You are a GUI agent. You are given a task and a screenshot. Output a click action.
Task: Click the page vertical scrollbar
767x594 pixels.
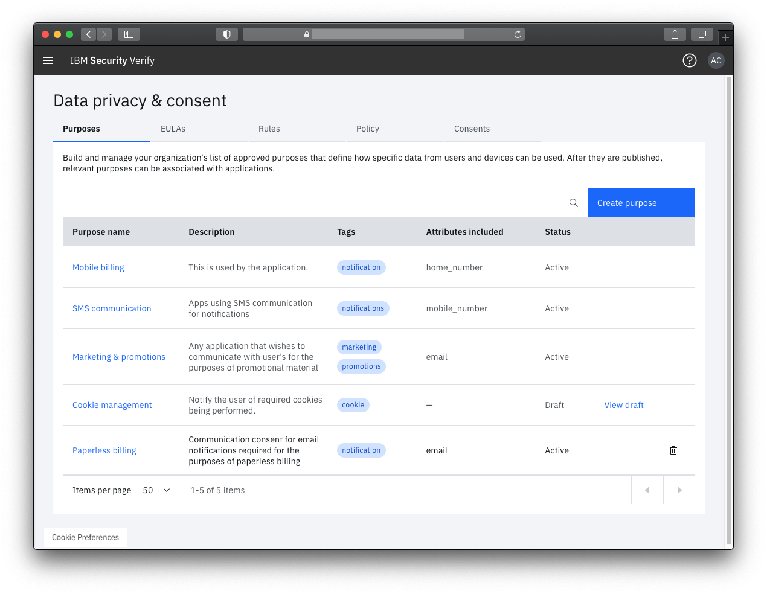[x=729, y=311]
